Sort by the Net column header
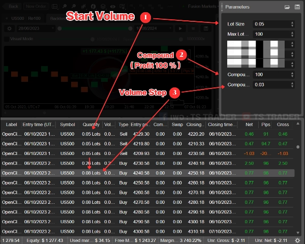 (249, 125)
